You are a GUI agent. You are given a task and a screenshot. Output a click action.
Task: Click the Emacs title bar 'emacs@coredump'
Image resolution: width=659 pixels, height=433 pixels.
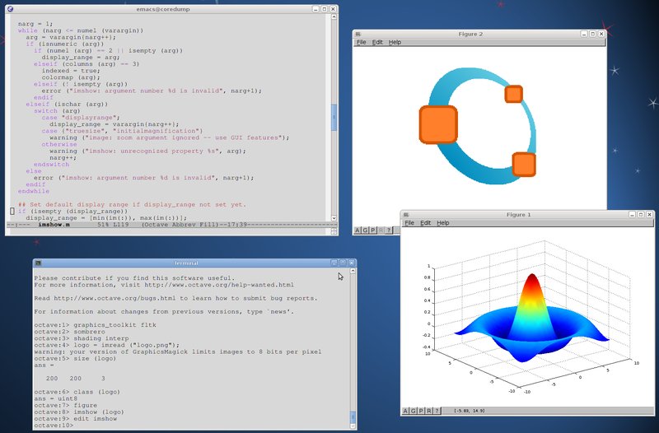tap(163, 9)
